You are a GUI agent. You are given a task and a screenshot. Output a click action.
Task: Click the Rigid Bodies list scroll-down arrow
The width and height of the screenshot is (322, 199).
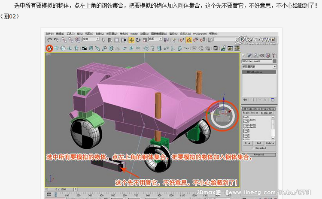pos(273,138)
